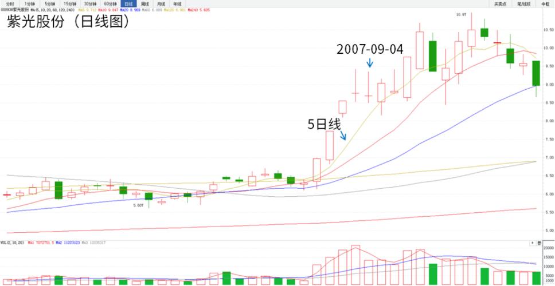Select the 5分钟 timeframe tab
The width and height of the screenshot is (555, 286).
coord(50,3)
